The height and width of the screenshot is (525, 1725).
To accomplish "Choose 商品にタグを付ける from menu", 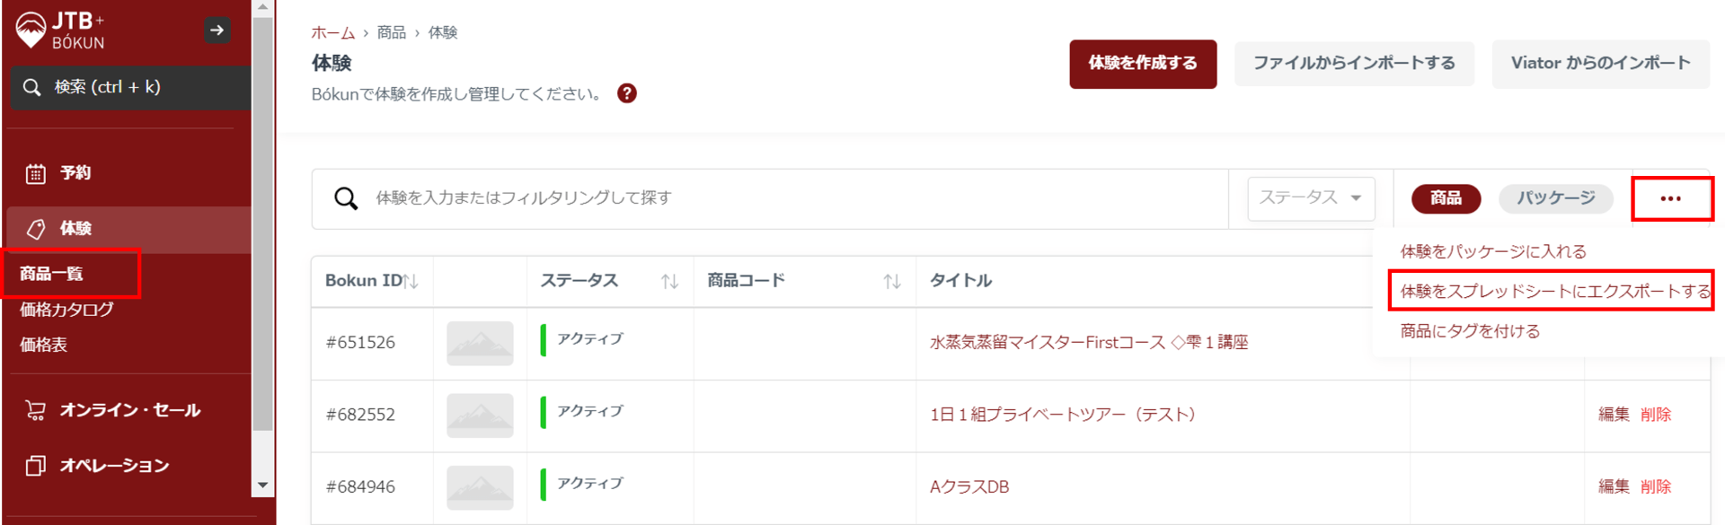I will (x=1470, y=331).
